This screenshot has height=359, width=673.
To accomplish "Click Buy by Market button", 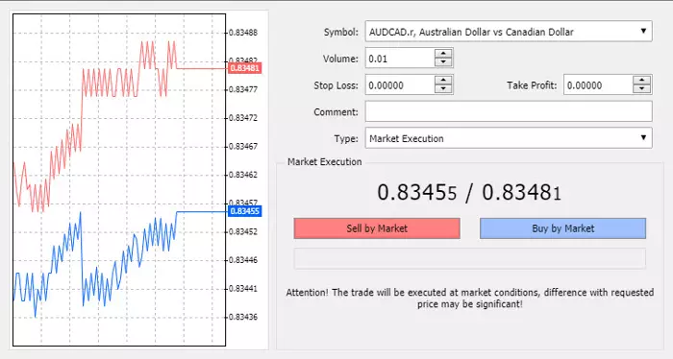I will tap(562, 228).
